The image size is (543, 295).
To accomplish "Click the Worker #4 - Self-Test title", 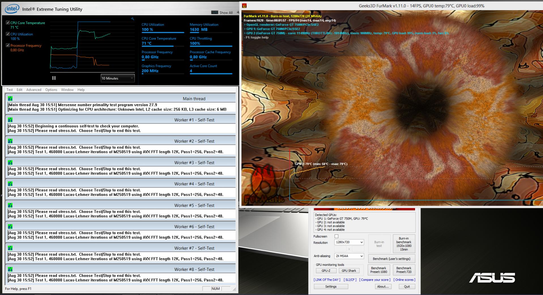I will click(194, 184).
